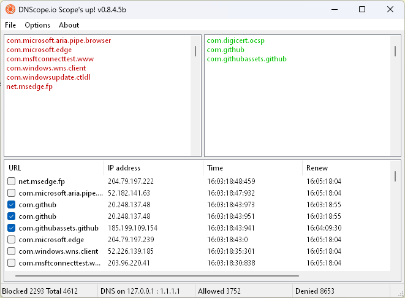Image resolution: width=405 pixels, height=298 pixels.
Task: Sort by the Time column header
Action: click(x=252, y=168)
